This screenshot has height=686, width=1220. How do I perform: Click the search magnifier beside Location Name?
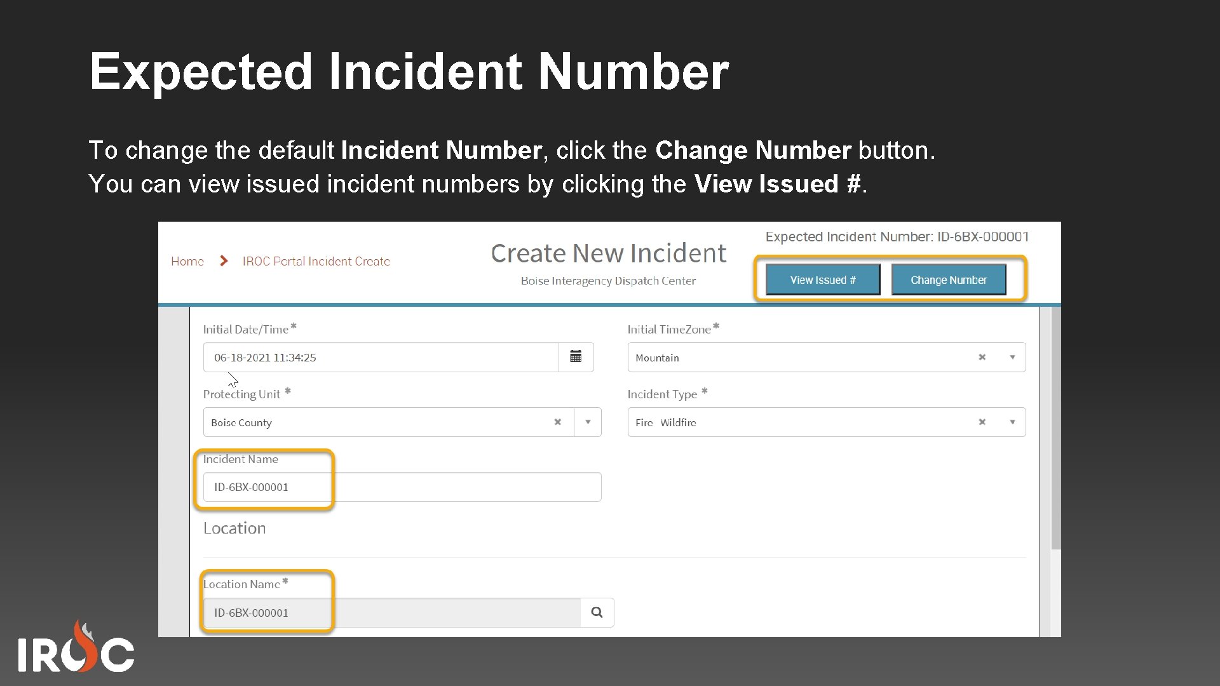point(596,612)
